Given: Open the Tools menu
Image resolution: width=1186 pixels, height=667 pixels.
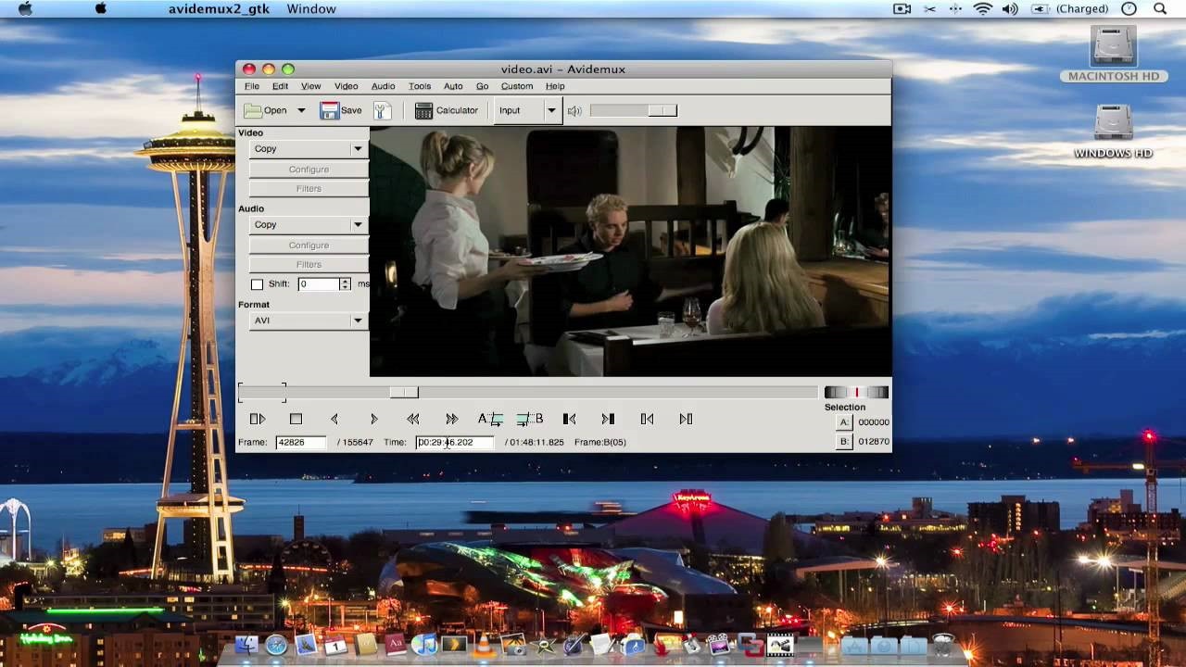Looking at the screenshot, I should coord(419,86).
